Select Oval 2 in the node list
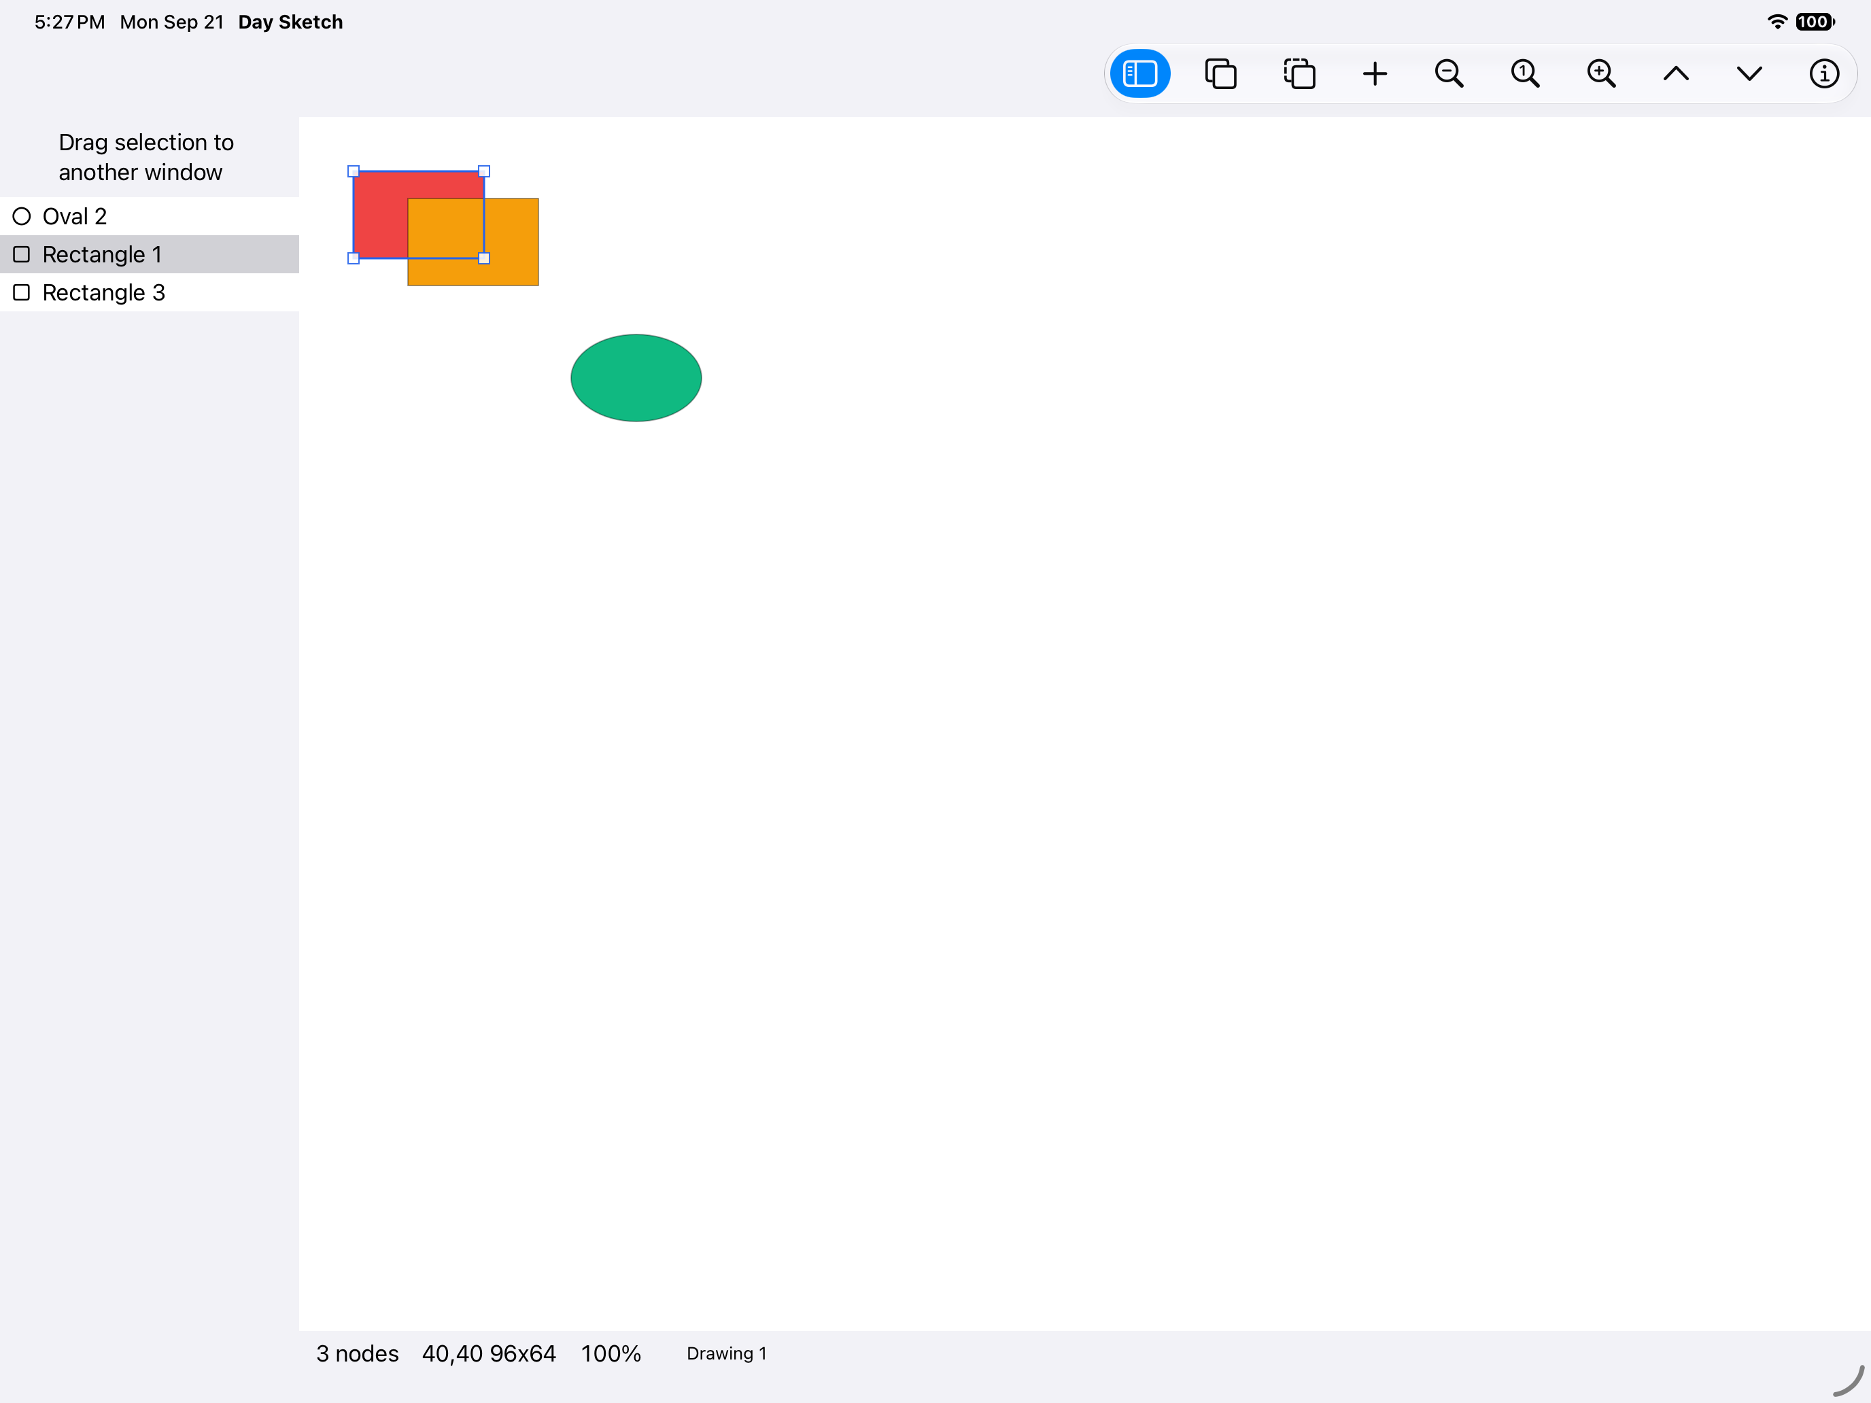Viewport: 1871px width, 1403px height. [x=150, y=216]
